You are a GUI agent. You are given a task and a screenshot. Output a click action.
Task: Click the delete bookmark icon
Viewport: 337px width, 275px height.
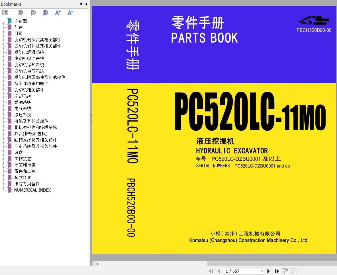click(21, 13)
